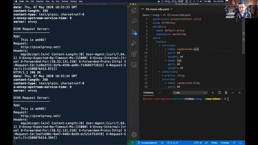The image size is (258, 145).
Task: Select the YAML language mode
Action: point(214,143)
